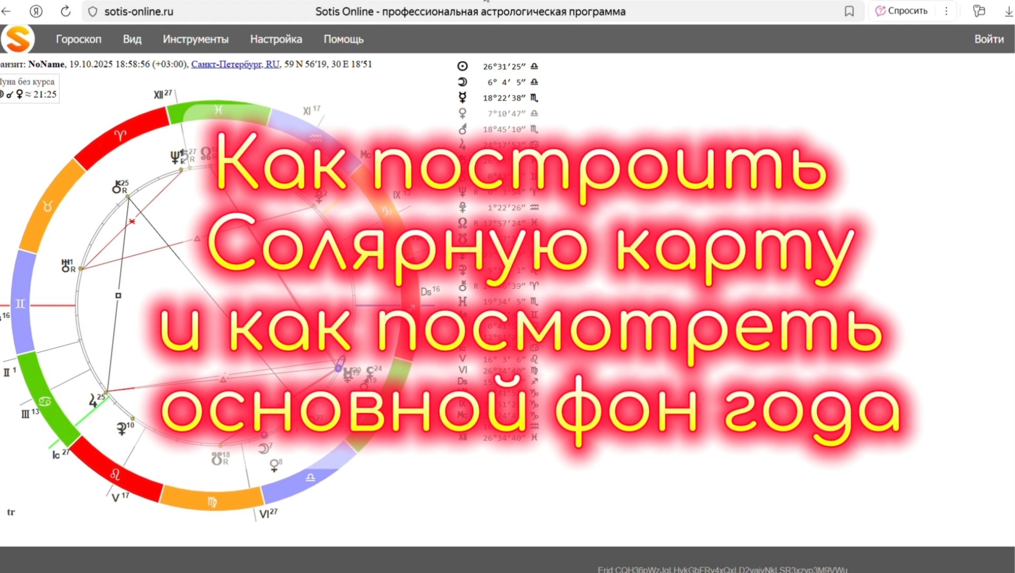Click the Спросить assistant button
1015x573 pixels.
click(x=901, y=11)
